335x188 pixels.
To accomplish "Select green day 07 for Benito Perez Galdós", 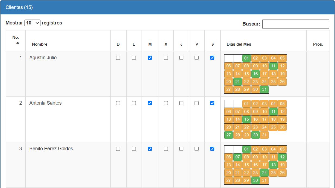I will (x=237, y=157).
